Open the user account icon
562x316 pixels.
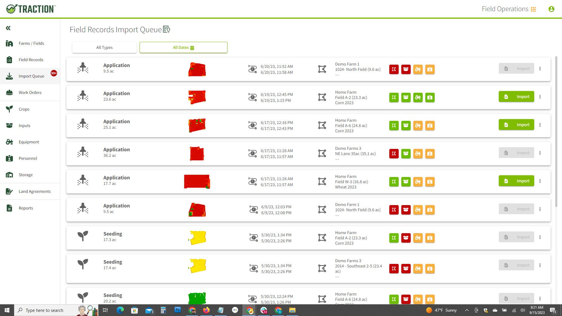tap(551, 9)
